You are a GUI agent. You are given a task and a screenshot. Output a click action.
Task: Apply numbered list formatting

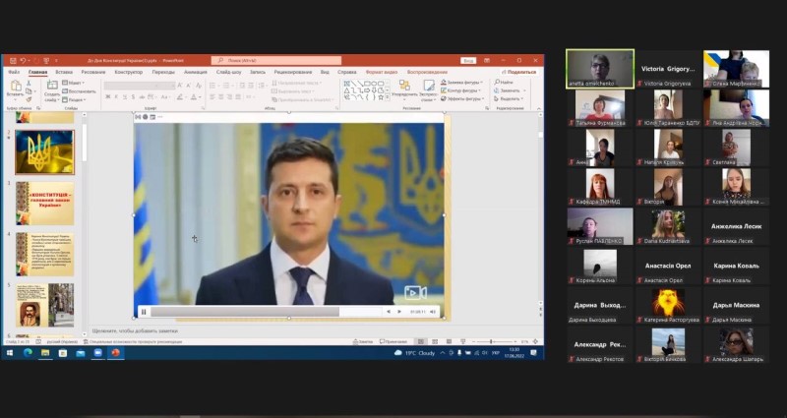[x=226, y=86]
